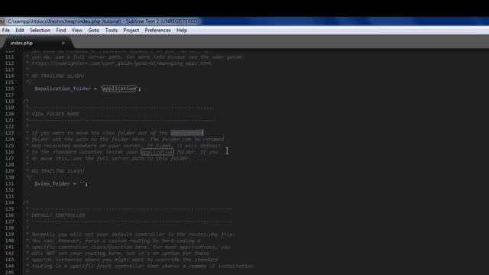Click line number 144 in the gutter
The image size is (489, 275).
click(10, 266)
